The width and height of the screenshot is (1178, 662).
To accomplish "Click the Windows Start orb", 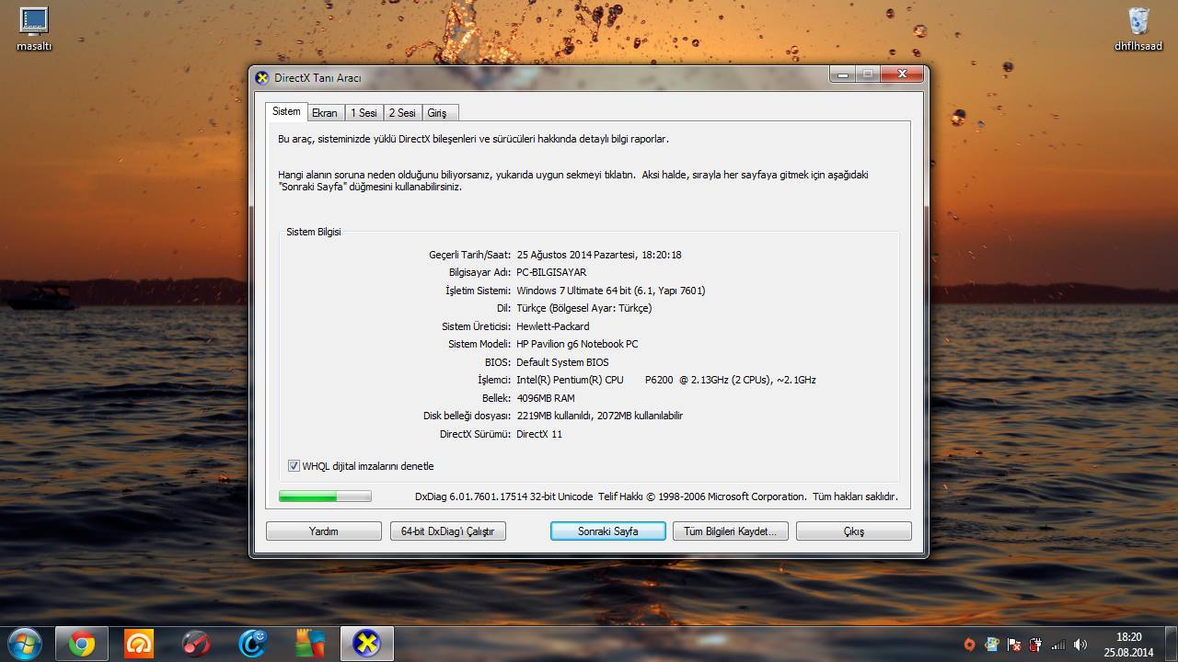I will click(x=23, y=644).
